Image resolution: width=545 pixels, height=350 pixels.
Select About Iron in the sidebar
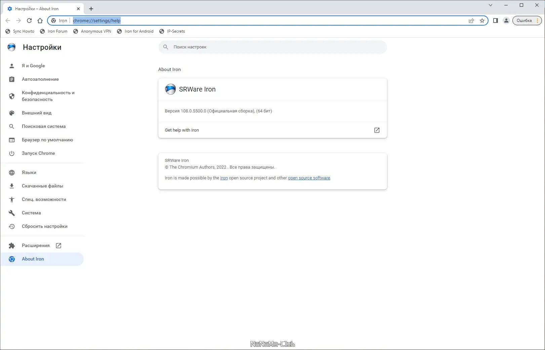42,259
